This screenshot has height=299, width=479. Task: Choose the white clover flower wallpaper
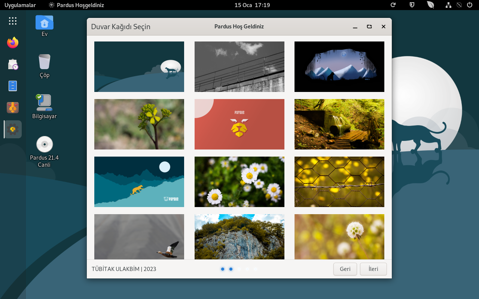pos(339,237)
